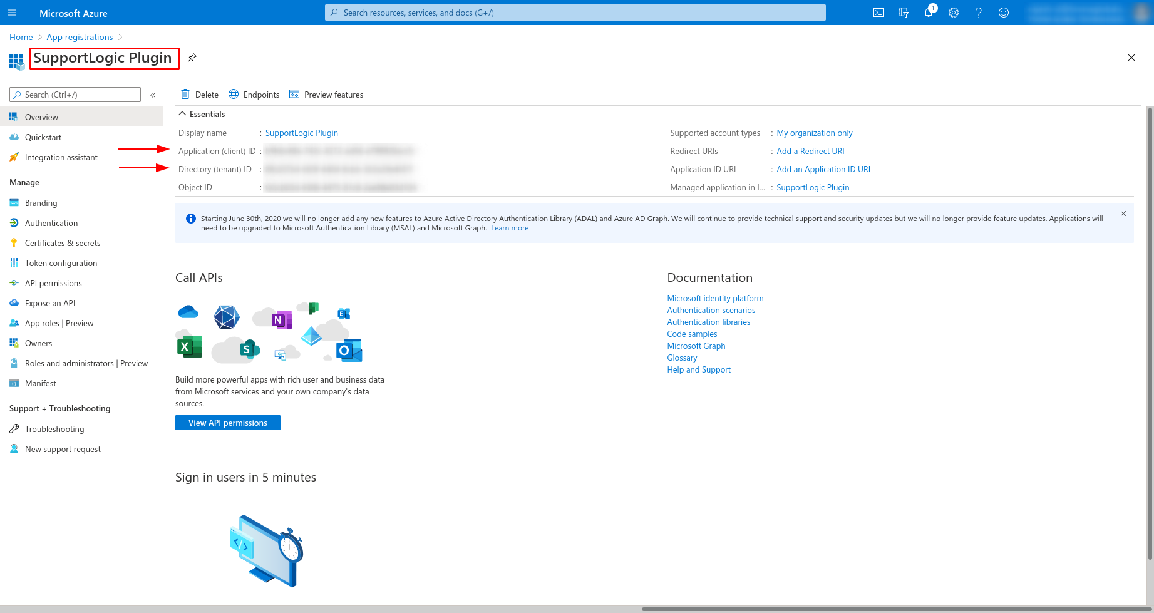
Task: Collapse the Essentials section
Action: pos(182,114)
